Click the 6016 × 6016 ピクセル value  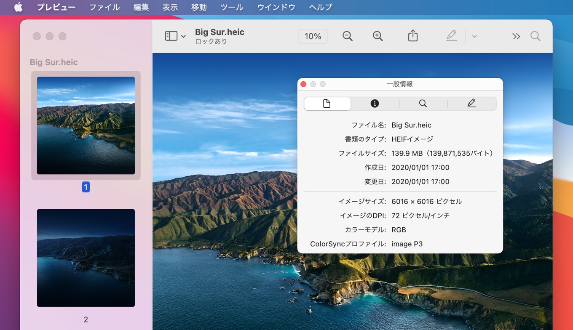(x=427, y=201)
